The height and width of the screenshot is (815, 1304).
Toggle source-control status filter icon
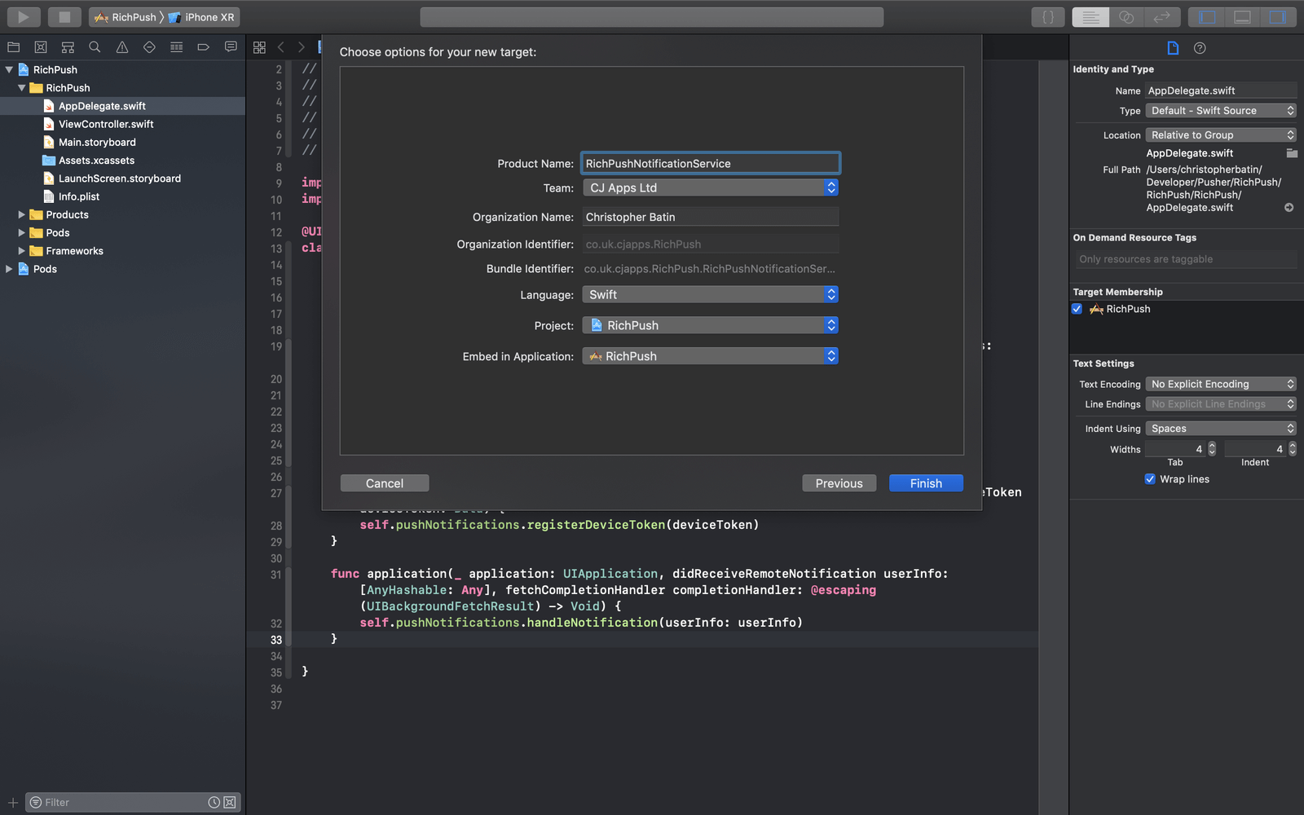[x=230, y=803]
